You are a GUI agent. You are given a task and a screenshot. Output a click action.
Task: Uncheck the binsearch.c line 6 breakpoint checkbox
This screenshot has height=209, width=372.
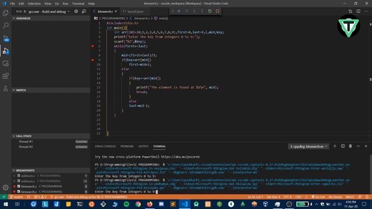tap(19, 186)
